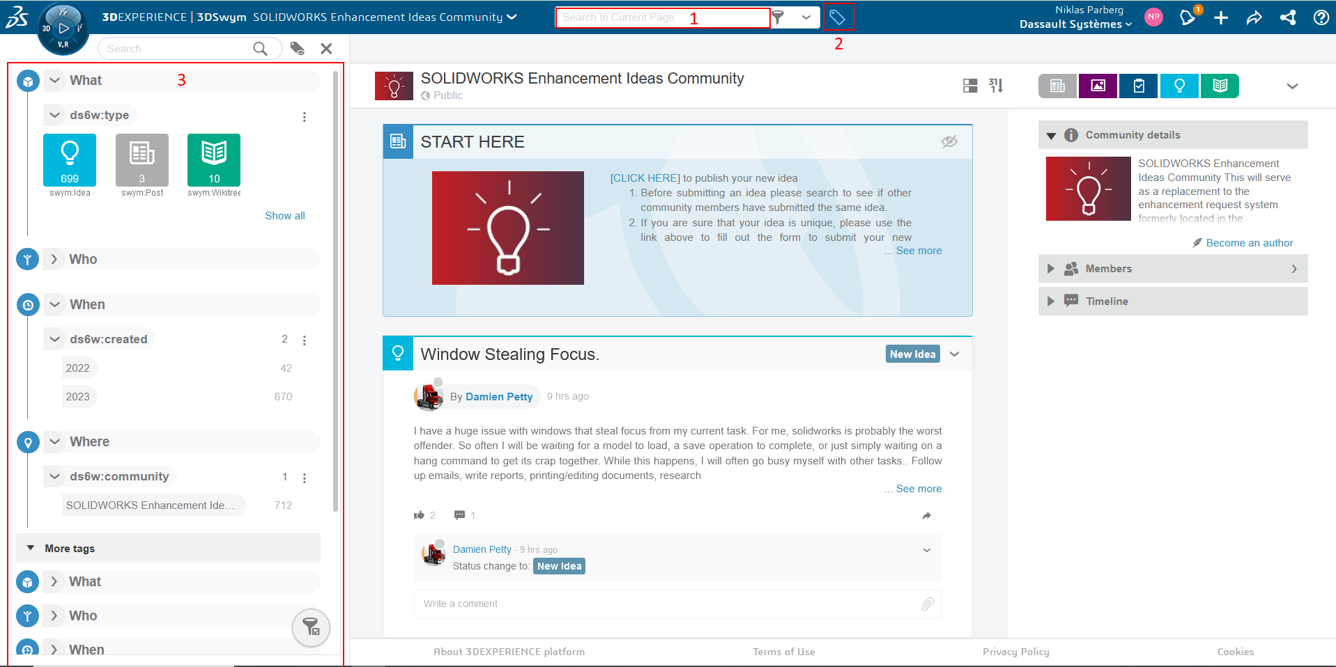Viewport: 1336px width, 667px height.
Task: Toggle the swym:Idea type filter tile
Action: coord(70,161)
